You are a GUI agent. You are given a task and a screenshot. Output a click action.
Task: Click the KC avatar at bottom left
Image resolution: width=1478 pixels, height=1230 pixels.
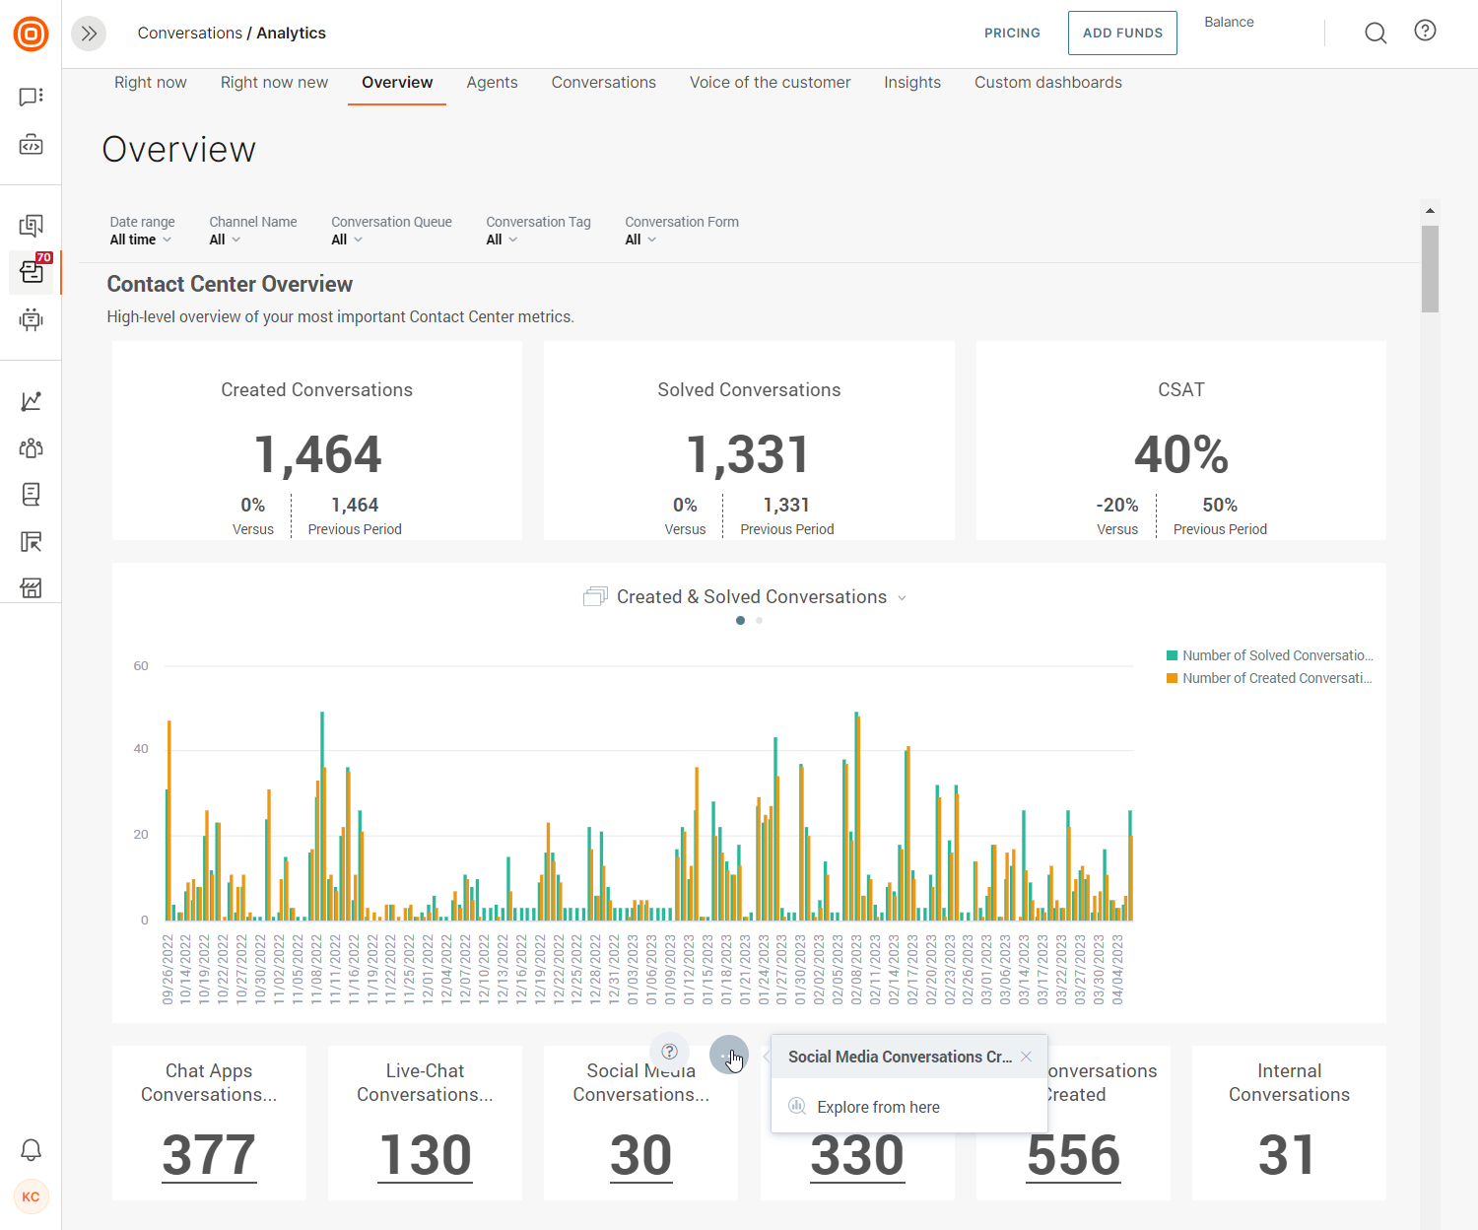[31, 1196]
